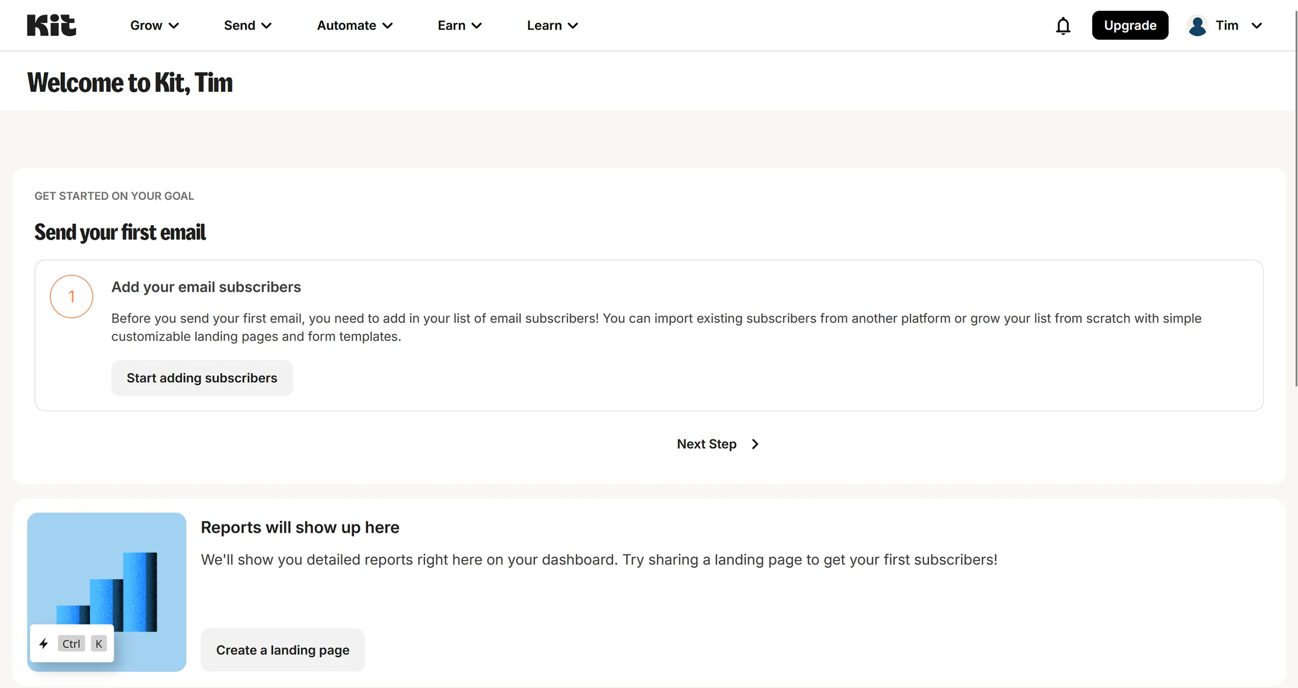Viewport: 1298px width, 688px height.
Task: Go to Next Step
Action: [x=718, y=444]
